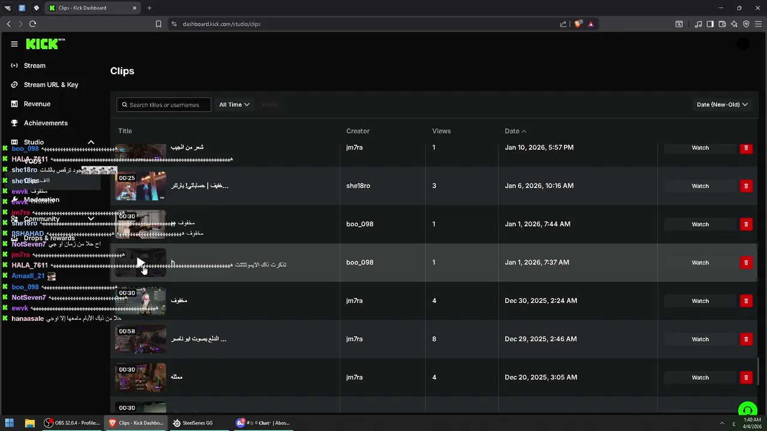Delete the Dec 29, 2025 clip

pyautogui.click(x=746, y=339)
